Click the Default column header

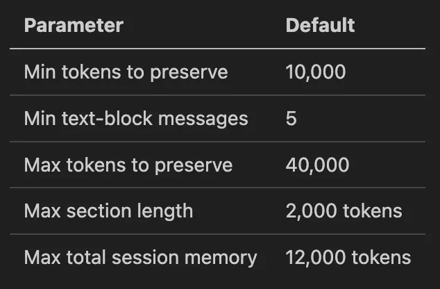(x=320, y=26)
